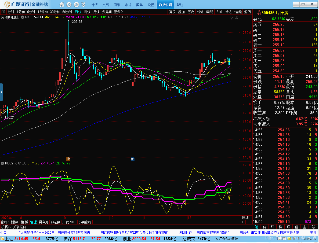Click the 叠加 overlay button
This screenshot has height=243, width=319.
[182, 12]
